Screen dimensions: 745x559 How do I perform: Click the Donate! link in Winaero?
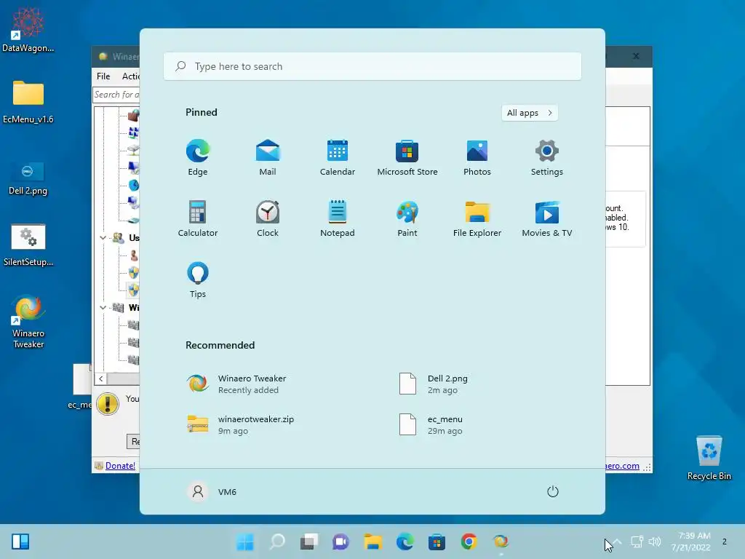(120, 465)
